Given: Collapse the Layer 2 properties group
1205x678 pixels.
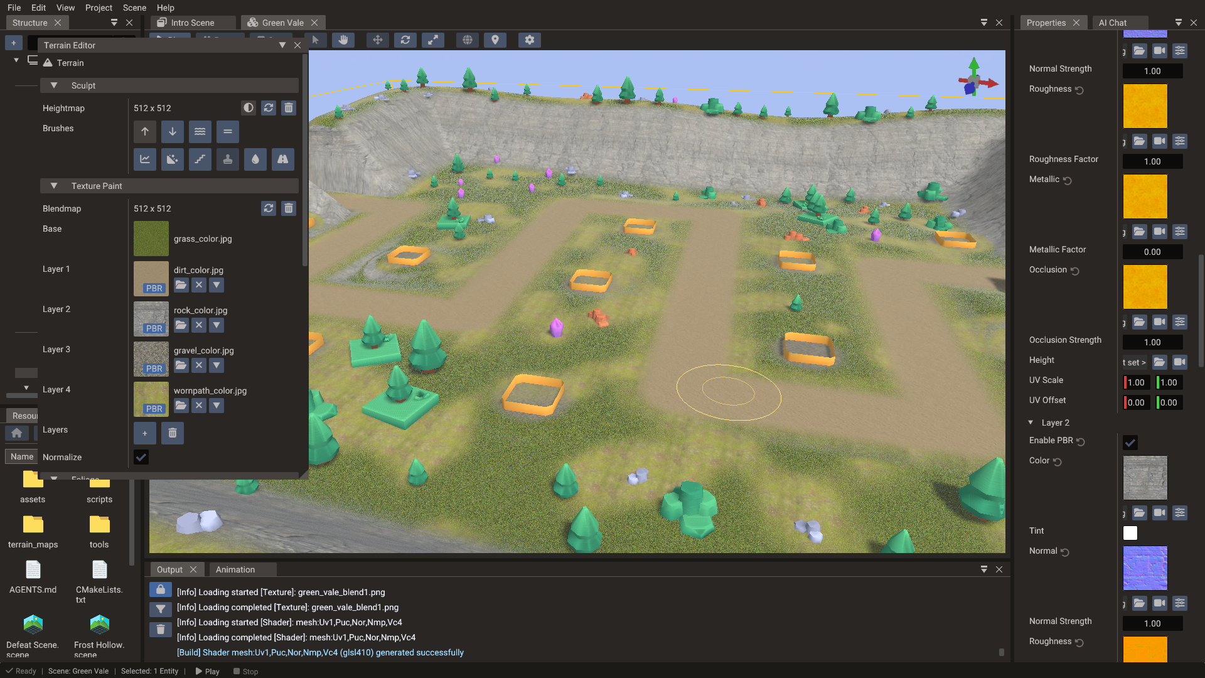Looking at the screenshot, I should (1031, 422).
